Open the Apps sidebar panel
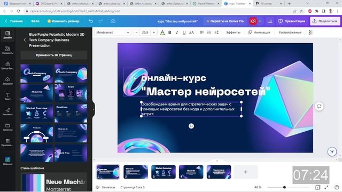The image size is (342, 192). coord(7,142)
